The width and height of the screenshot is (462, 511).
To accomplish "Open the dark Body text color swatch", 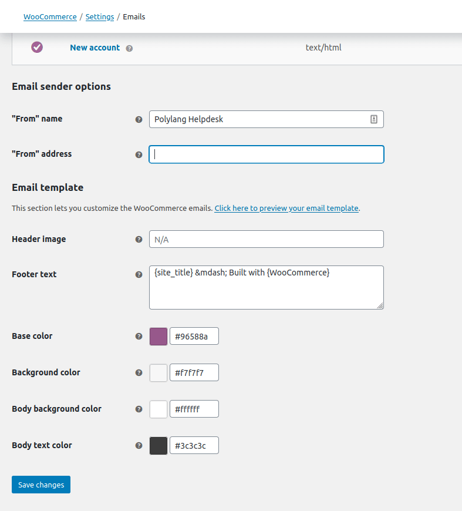I will point(159,445).
